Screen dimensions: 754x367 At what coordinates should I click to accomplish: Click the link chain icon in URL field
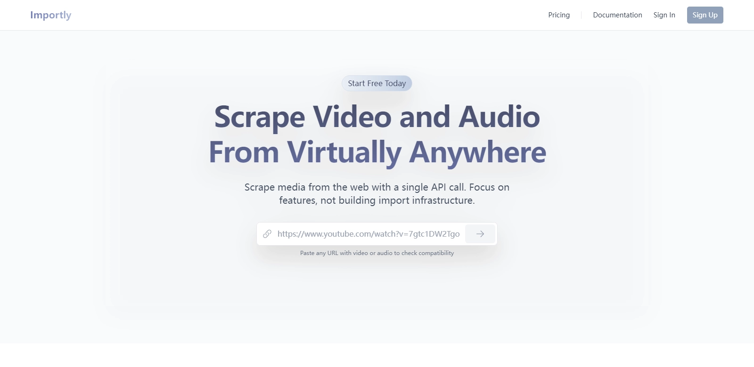[x=267, y=234]
